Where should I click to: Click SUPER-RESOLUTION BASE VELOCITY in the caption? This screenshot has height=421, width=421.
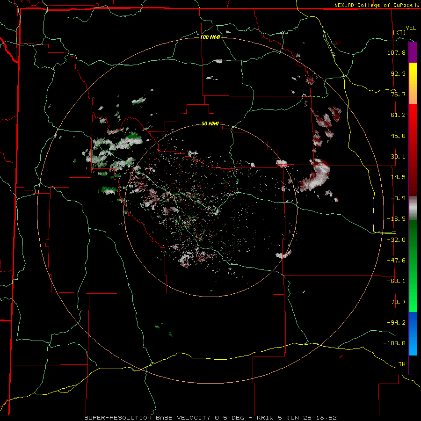148,418
